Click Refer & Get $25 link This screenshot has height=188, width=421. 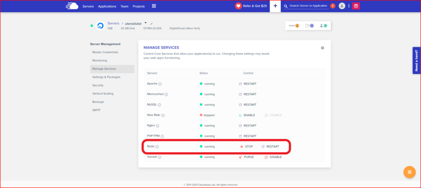(x=255, y=6)
